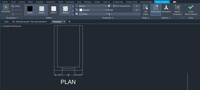Select the ANSI32 hatch pattern
The width and height of the screenshot is (200, 90).
pyautogui.click(x=65, y=9)
